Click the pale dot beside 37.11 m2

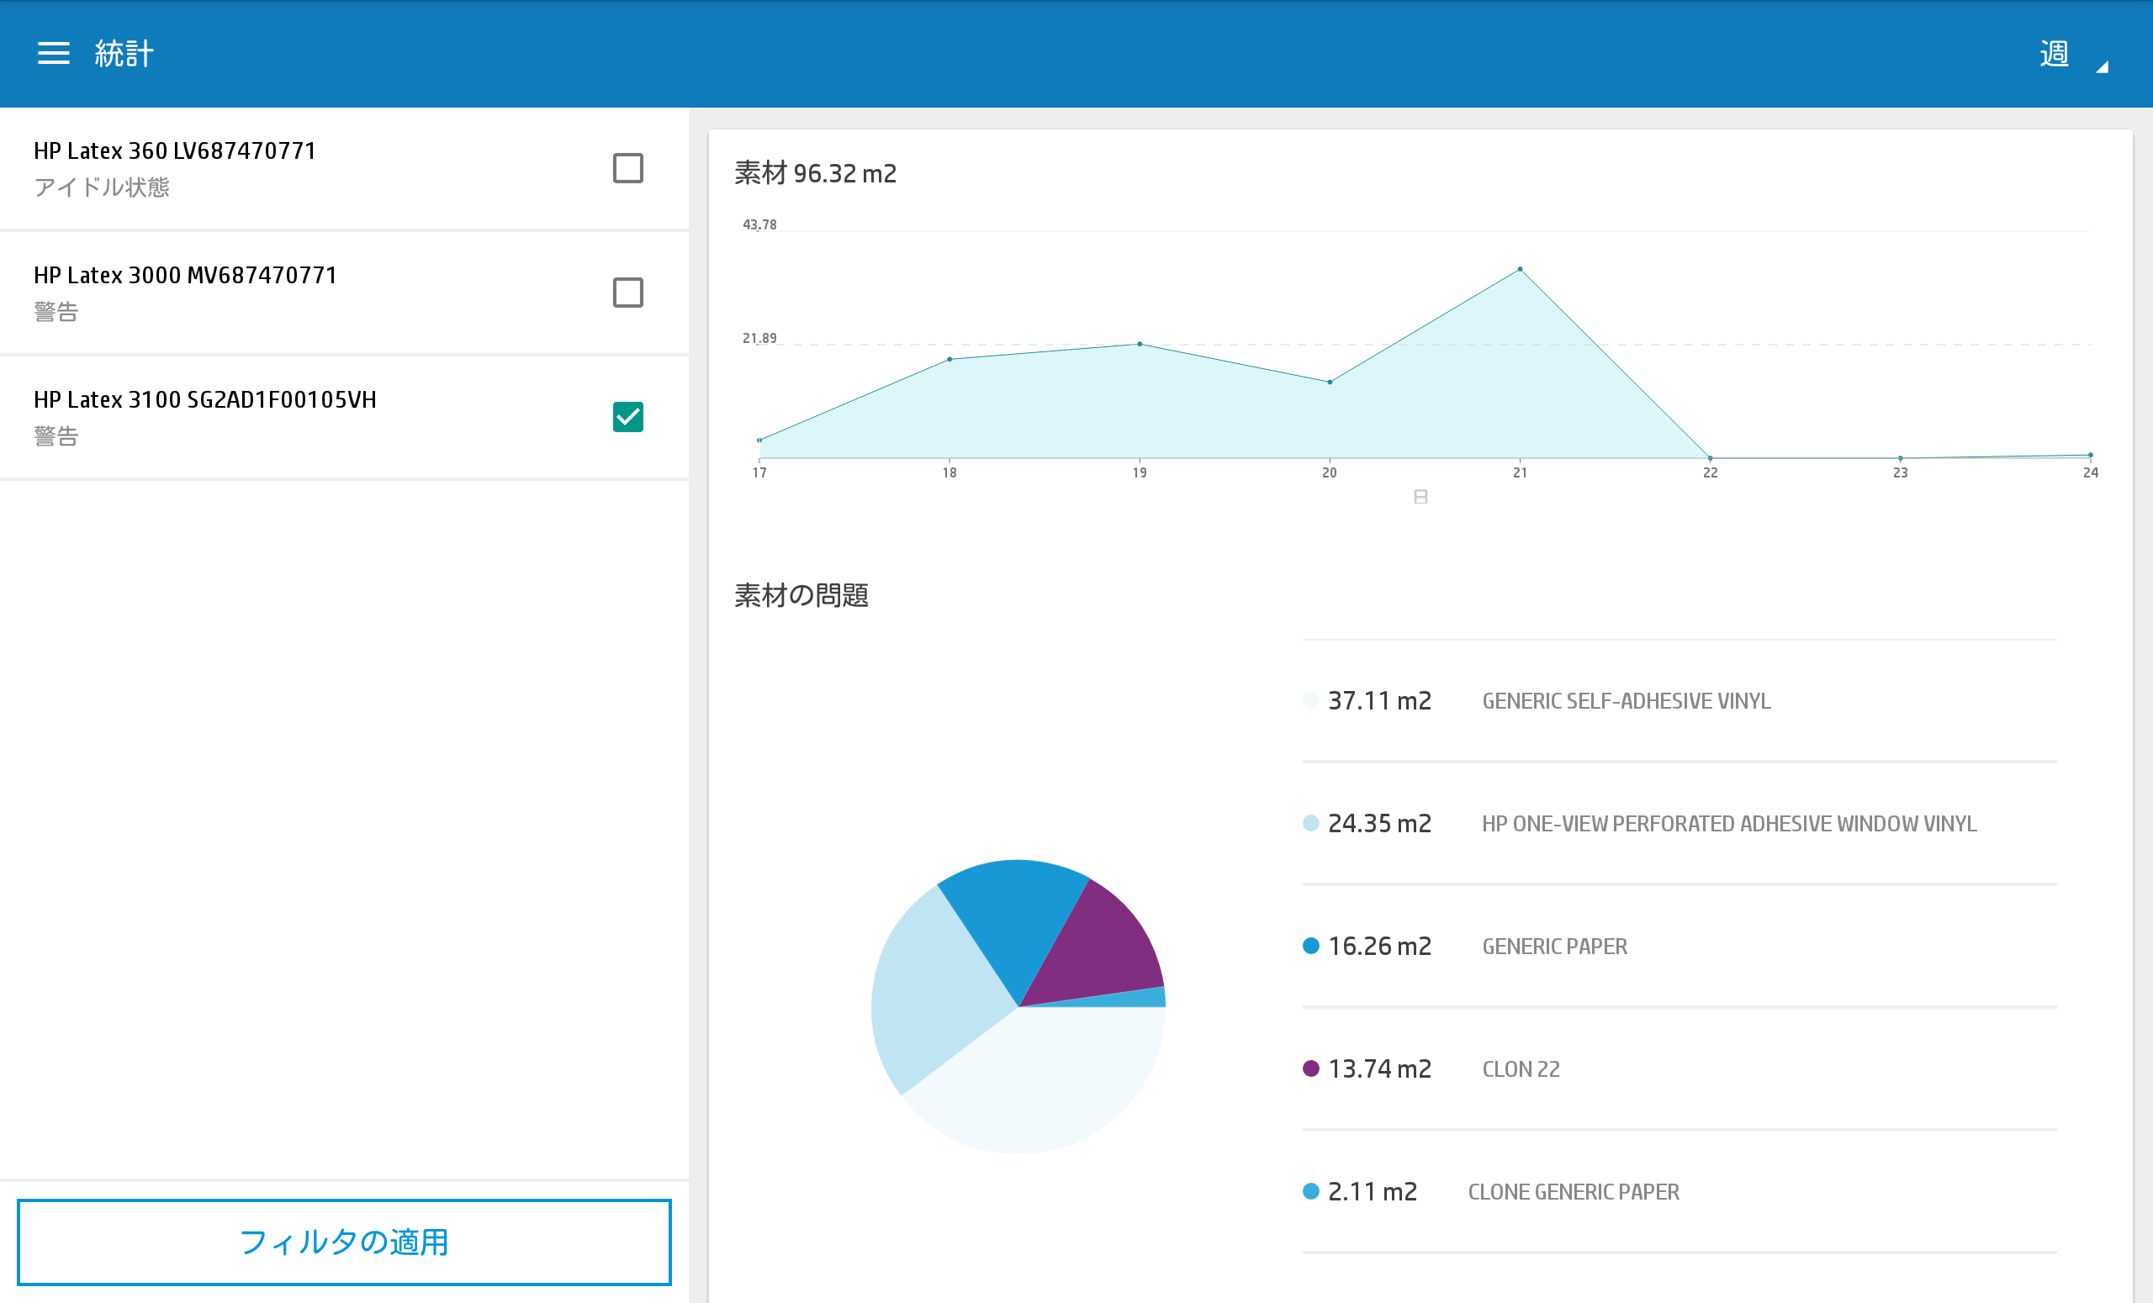1310,700
